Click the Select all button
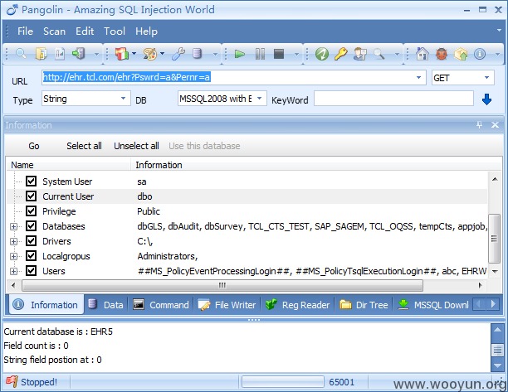 [84, 146]
